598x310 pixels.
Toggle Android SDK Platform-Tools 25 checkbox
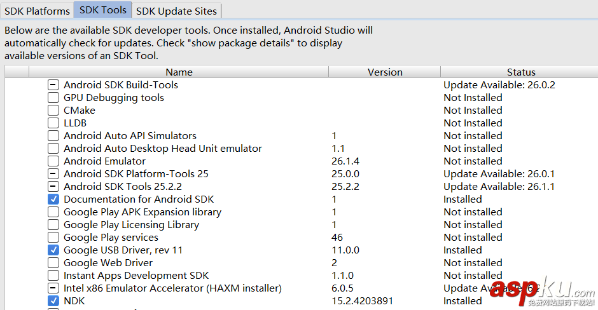click(x=53, y=173)
